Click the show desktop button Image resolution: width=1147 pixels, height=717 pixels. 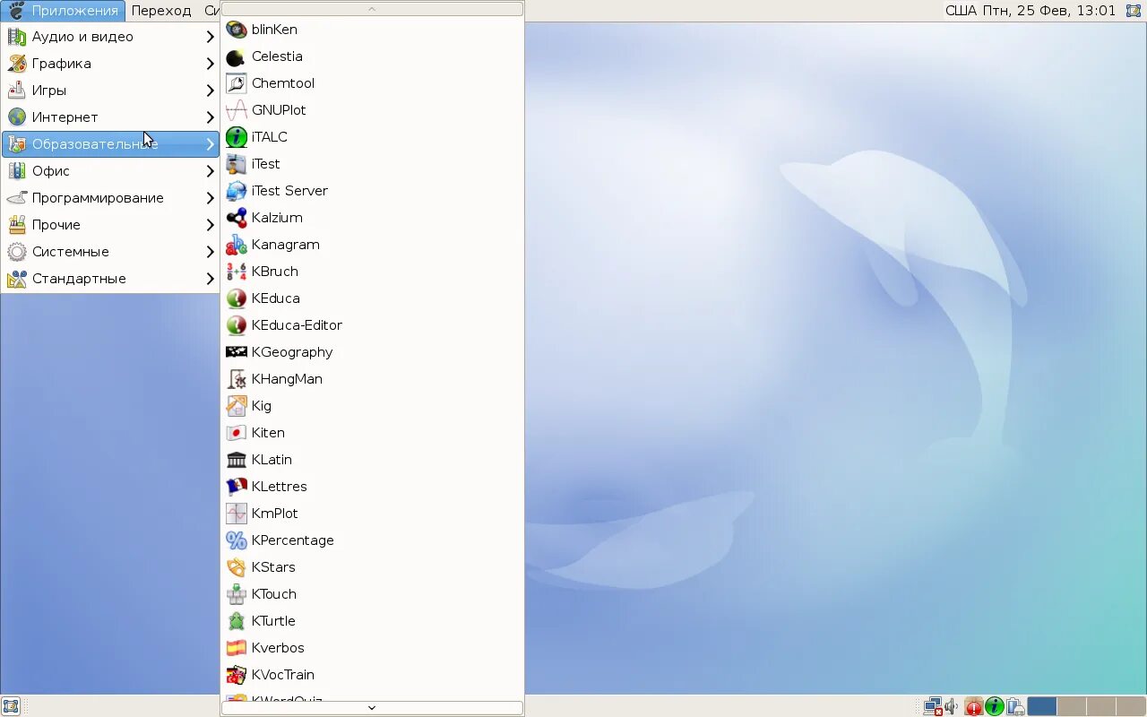(x=11, y=706)
